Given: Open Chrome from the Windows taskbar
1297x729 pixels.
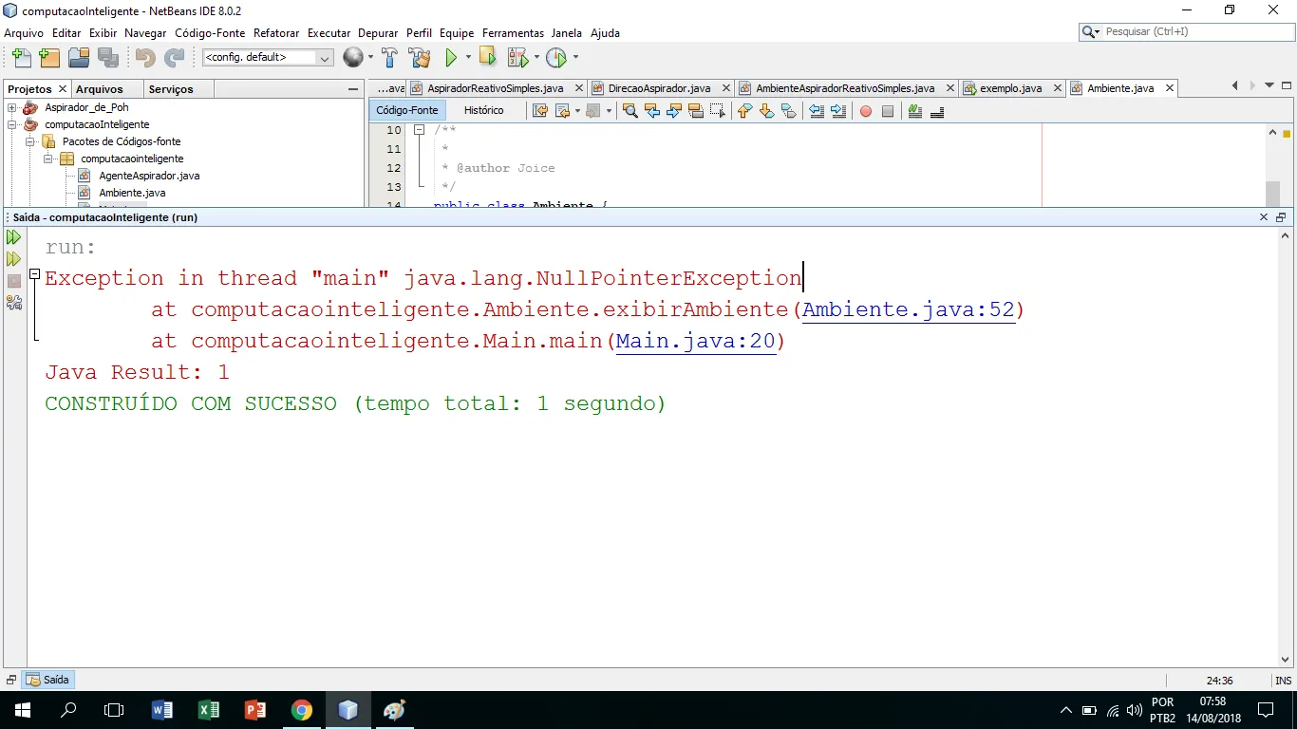Looking at the screenshot, I should tap(301, 710).
